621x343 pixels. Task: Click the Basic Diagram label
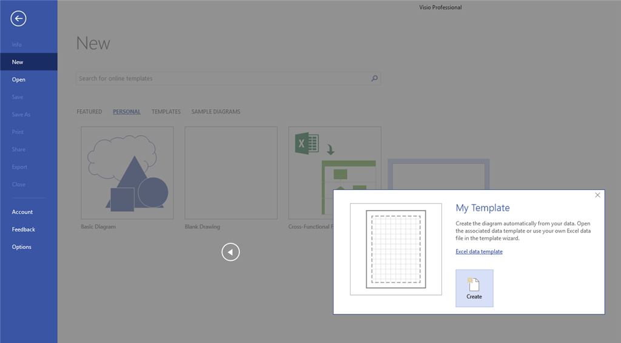[x=98, y=227]
